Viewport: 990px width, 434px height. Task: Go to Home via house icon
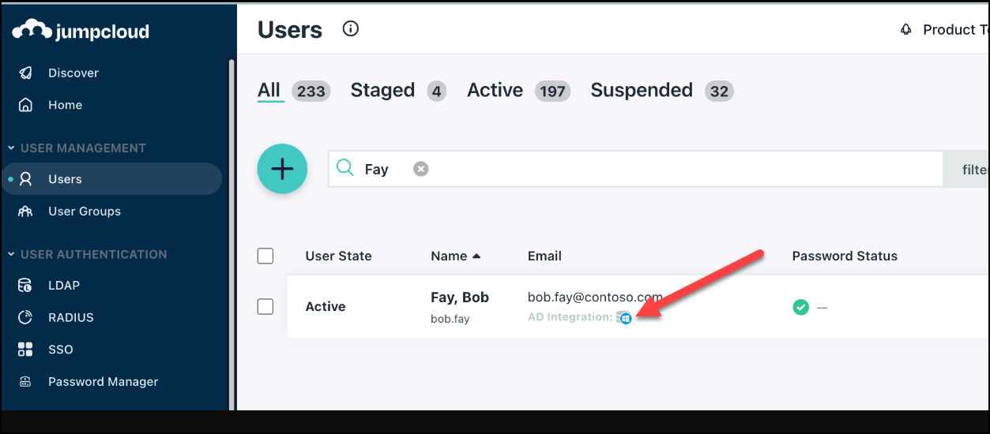tap(26, 105)
